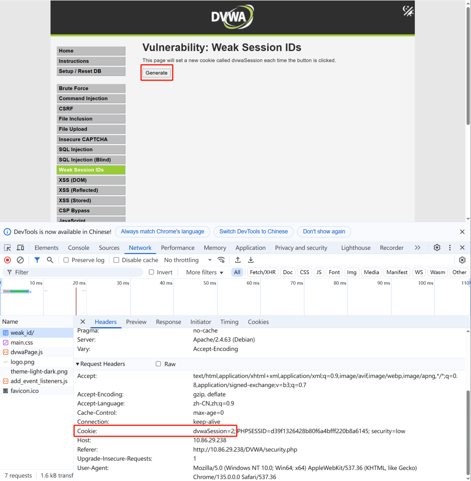
Task: Click the inspect element picker icon
Action: (7, 248)
